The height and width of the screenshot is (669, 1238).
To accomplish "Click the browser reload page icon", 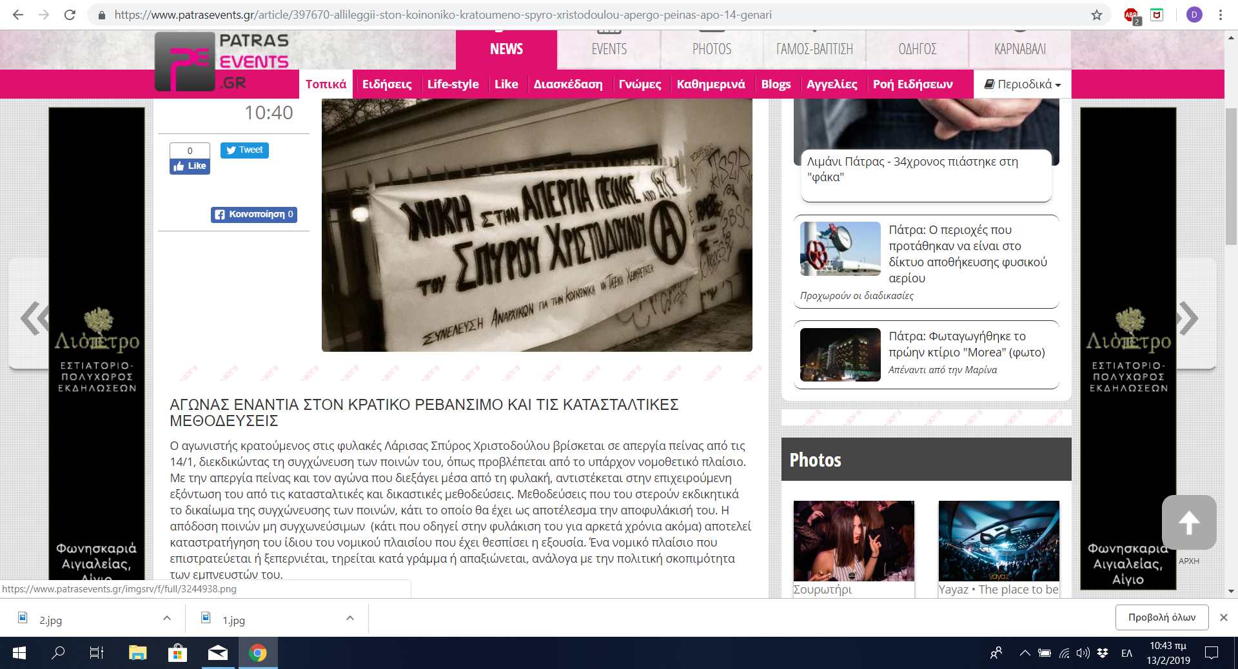I will [70, 15].
